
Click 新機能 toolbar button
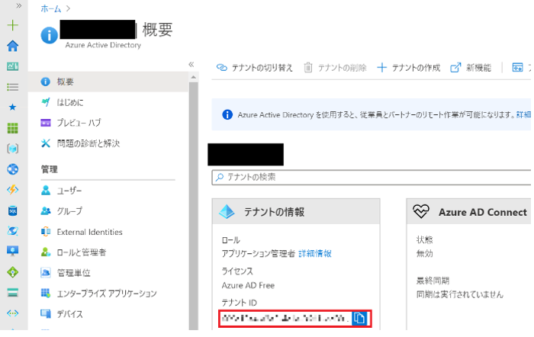tap(471, 68)
